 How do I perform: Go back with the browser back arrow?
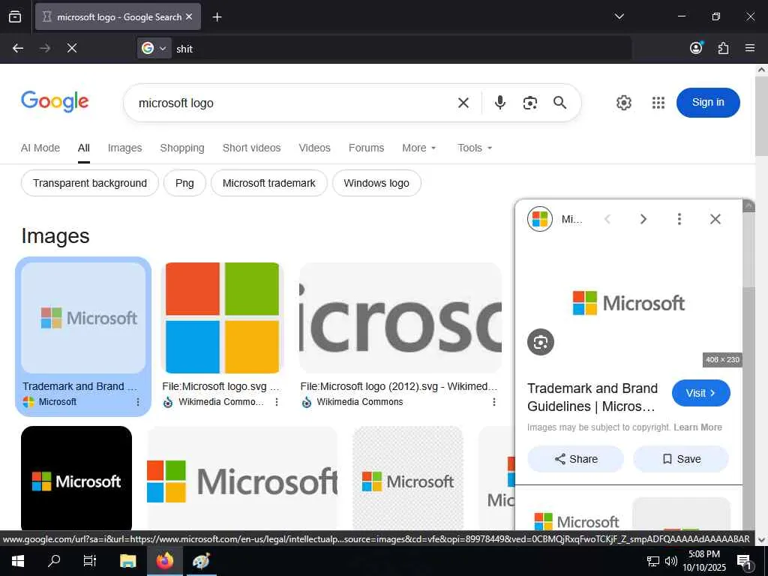click(x=18, y=48)
